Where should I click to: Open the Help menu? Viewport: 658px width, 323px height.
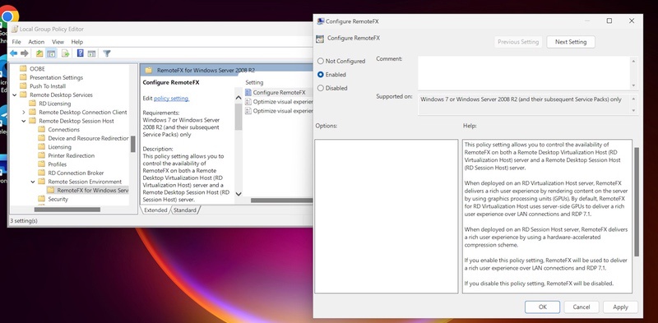tap(77, 42)
